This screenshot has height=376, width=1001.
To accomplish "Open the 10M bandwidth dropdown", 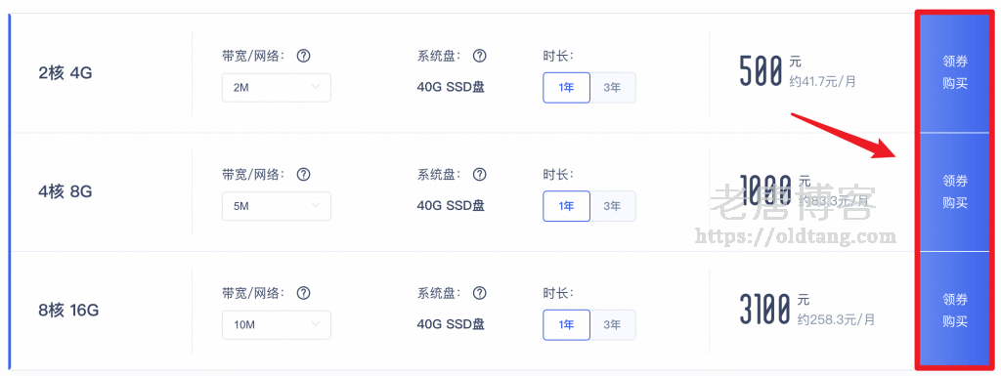I will coord(277,325).
